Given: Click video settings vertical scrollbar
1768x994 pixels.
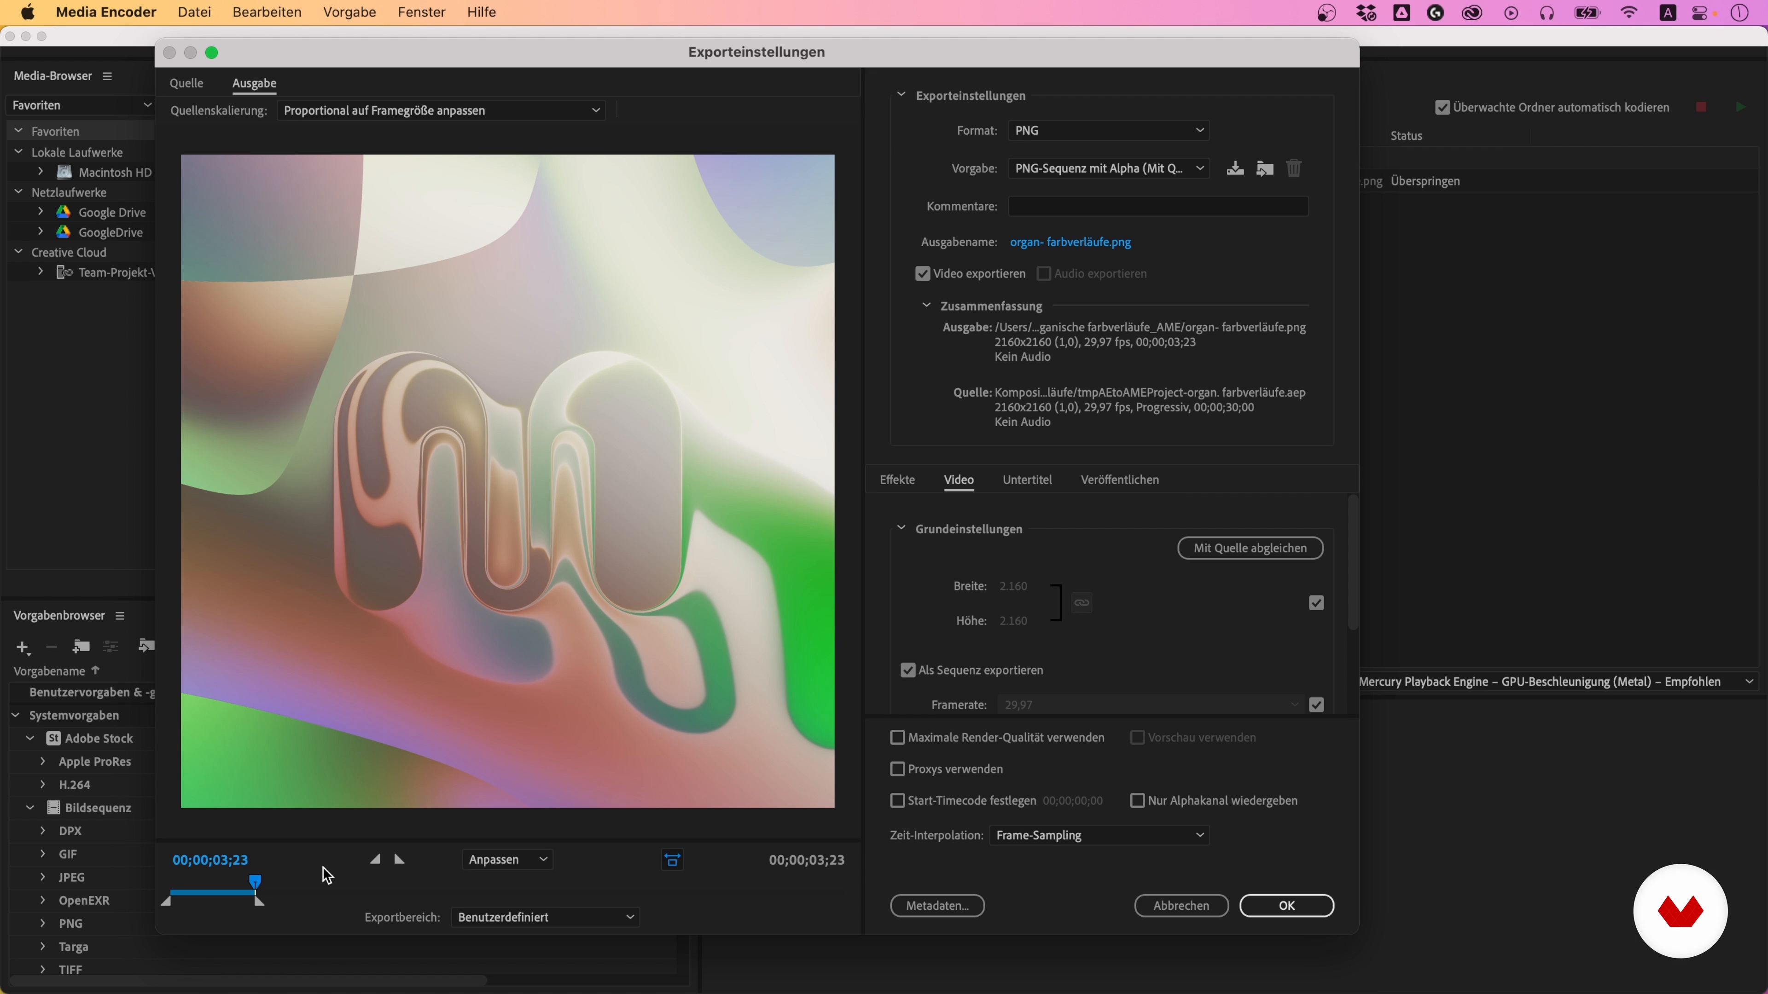Looking at the screenshot, I should [1353, 562].
